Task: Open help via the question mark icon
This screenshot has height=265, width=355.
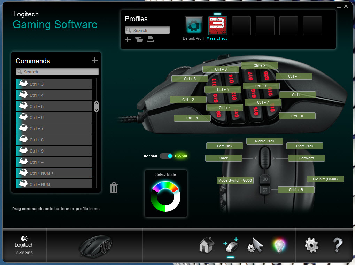Action: pyautogui.click(x=338, y=245)
